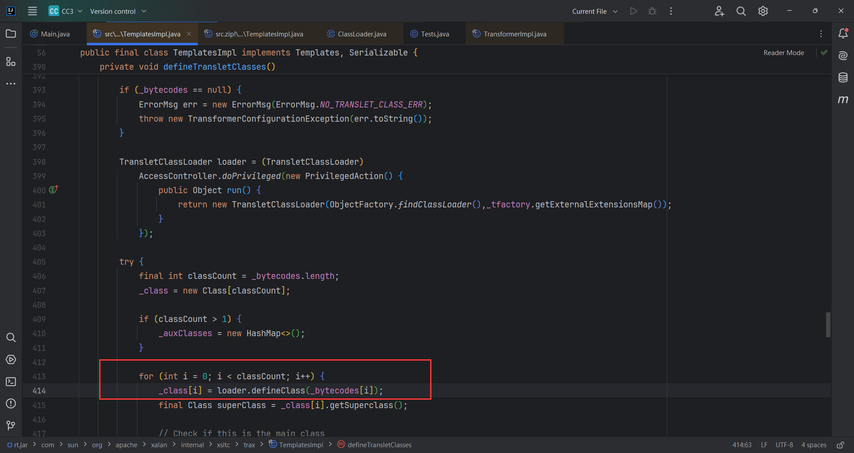This screenshot has height=453, width=854.
Task: Click the com breadcrumb
Action: click(x=48, y=445)
